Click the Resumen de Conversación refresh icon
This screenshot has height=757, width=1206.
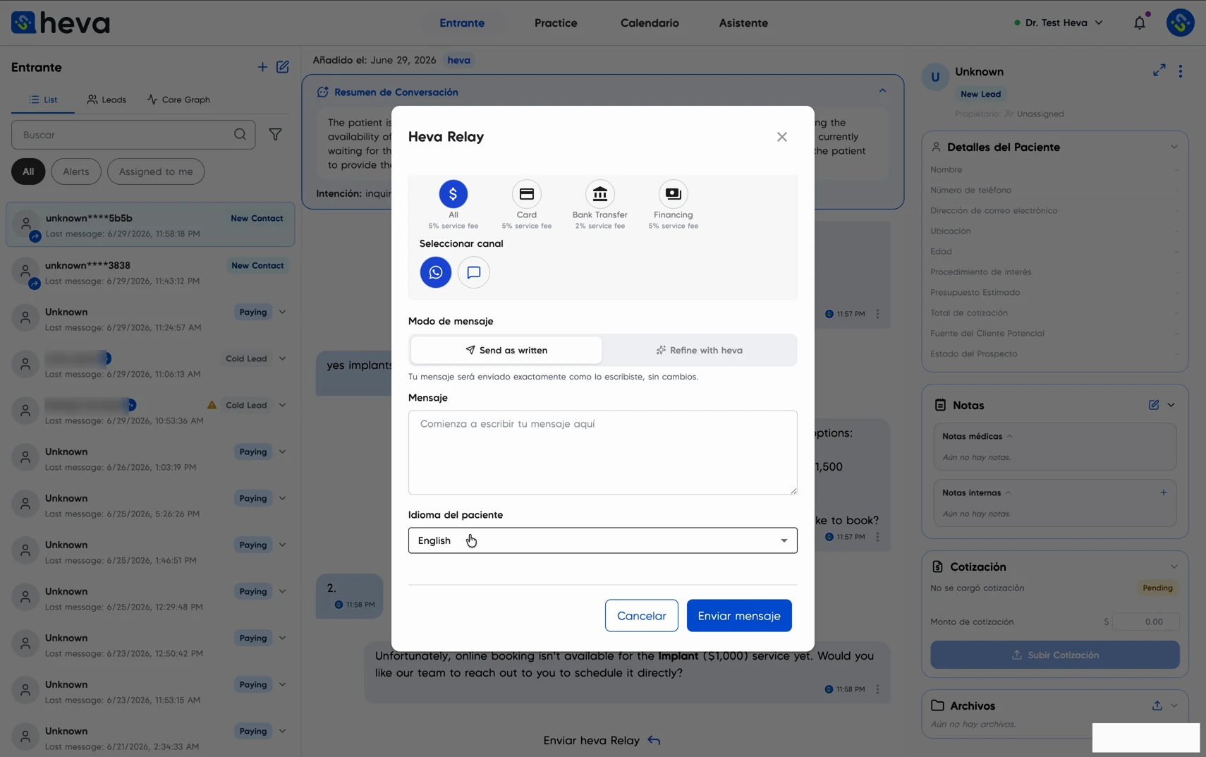pos(323,92)
